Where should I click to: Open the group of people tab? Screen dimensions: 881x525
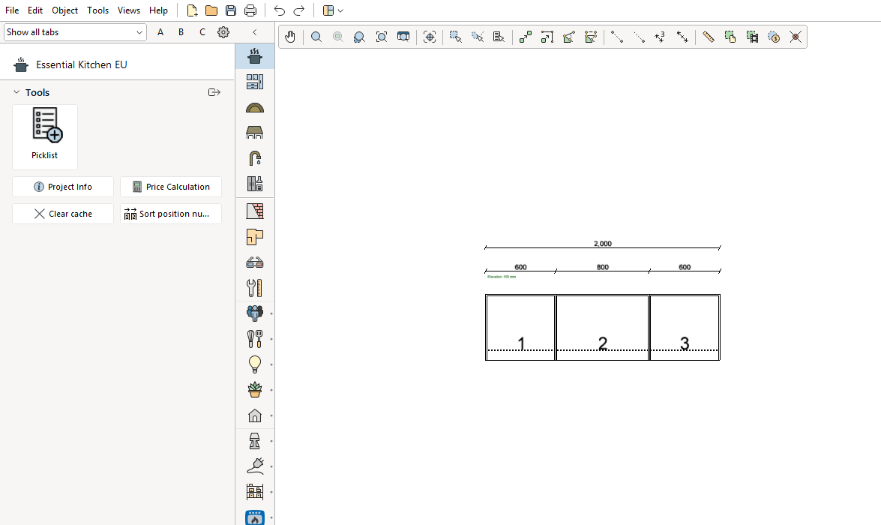pyautogui.click(x=254, y=313)
